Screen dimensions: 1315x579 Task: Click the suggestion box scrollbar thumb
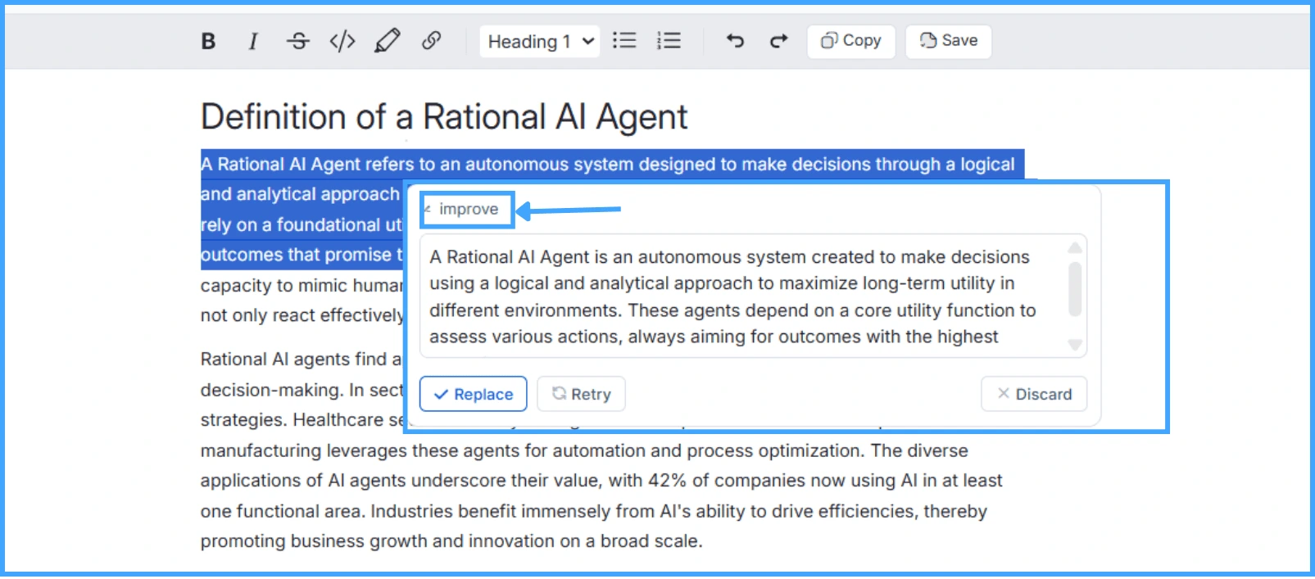click(x=1075, y=288)
